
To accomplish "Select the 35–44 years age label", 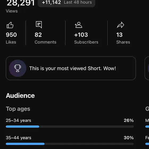I will [19, 138].
